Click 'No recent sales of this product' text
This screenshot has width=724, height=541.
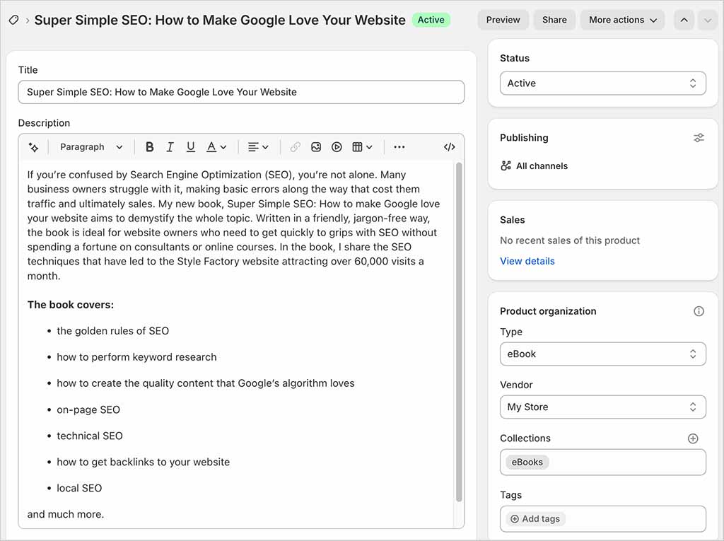coord(570,240)
